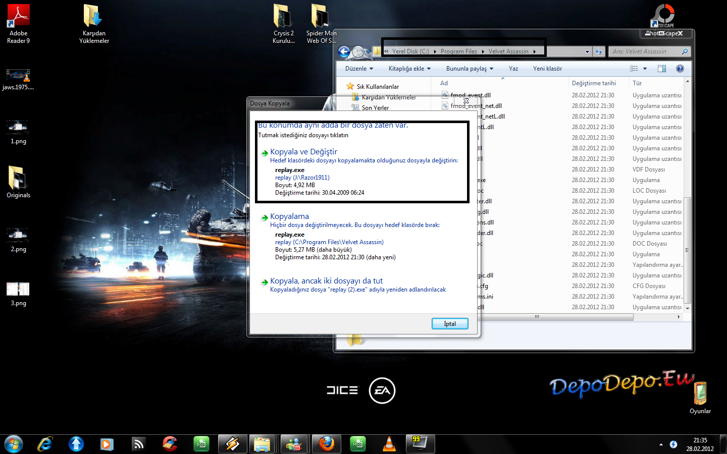Expand arrow after Yerel Disk (C:) breadcrumb

click(435, 51)
